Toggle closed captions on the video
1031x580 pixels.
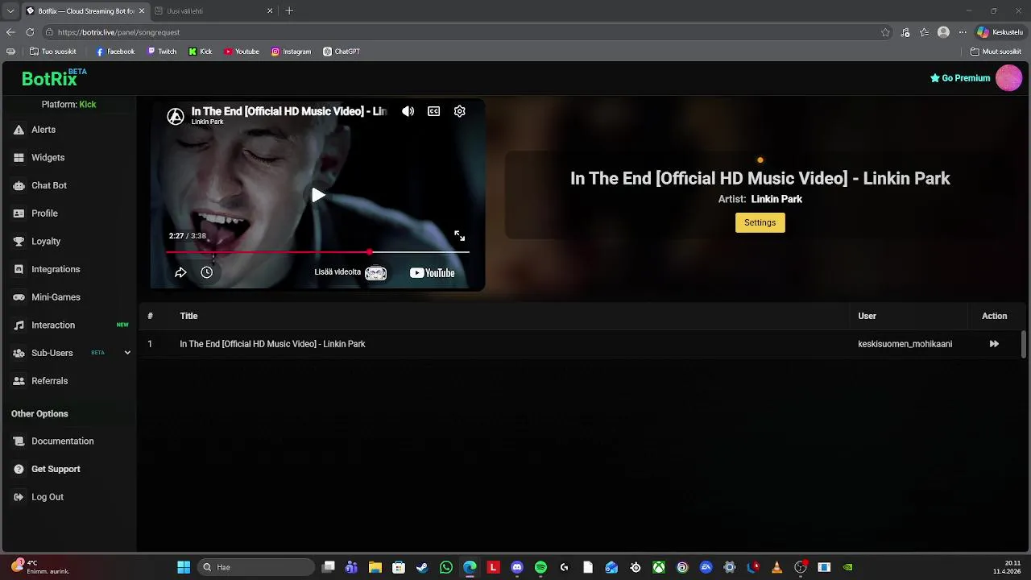pos(434,111)
